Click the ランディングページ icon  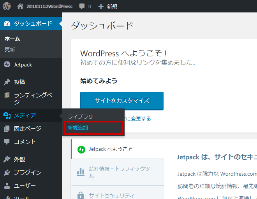point(7,95)
